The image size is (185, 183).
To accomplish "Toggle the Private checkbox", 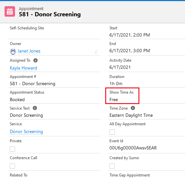I will pyautogui.click(x=12, y=149).
